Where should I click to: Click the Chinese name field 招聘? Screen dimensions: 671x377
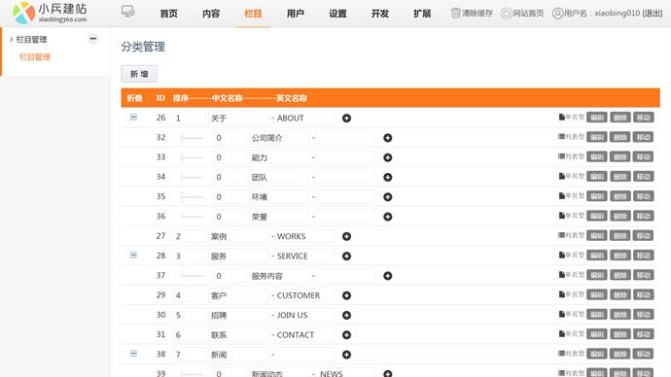(238, 315)
